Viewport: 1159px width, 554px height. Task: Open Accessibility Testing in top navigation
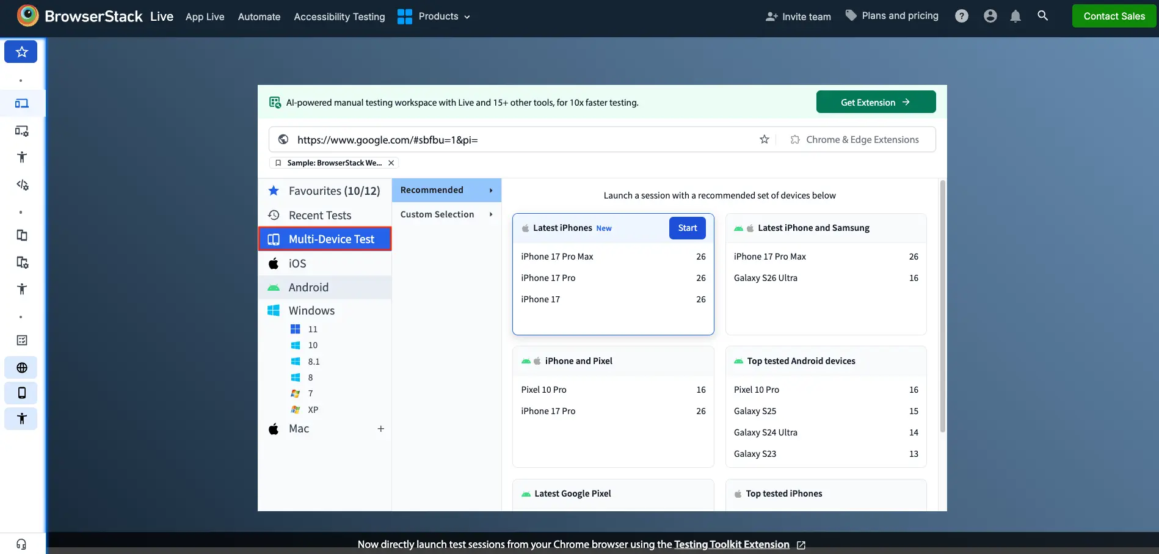point(339,16)
